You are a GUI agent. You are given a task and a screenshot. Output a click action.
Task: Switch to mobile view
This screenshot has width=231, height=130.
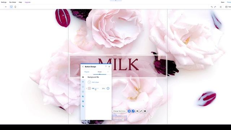tap(15, 7)
